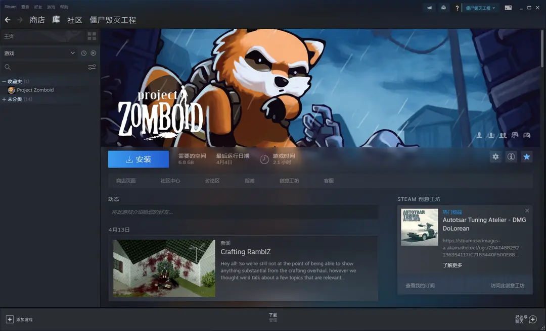Screen dimensions: 546x331
Task: Click the single-player feature icon
Action: pos(479,135)
